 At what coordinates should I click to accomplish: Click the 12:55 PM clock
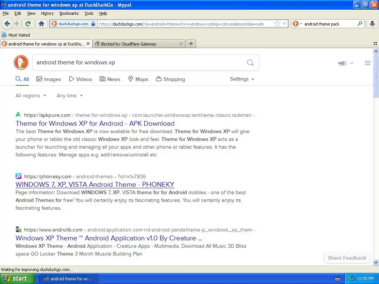click(x=365, y=279)
